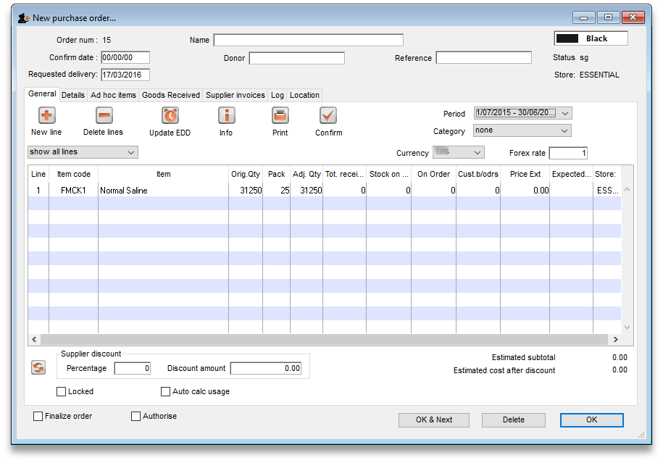Image resolution: width=663 pixels, height=463 pixels.
Task: Check the Finalize order checkbox
Action: click(x=38, y=417)
